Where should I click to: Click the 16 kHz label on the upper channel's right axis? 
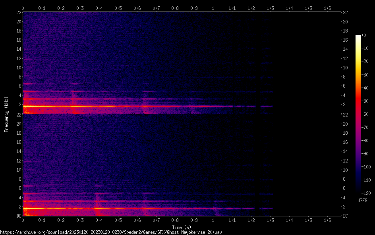point(346,40)
